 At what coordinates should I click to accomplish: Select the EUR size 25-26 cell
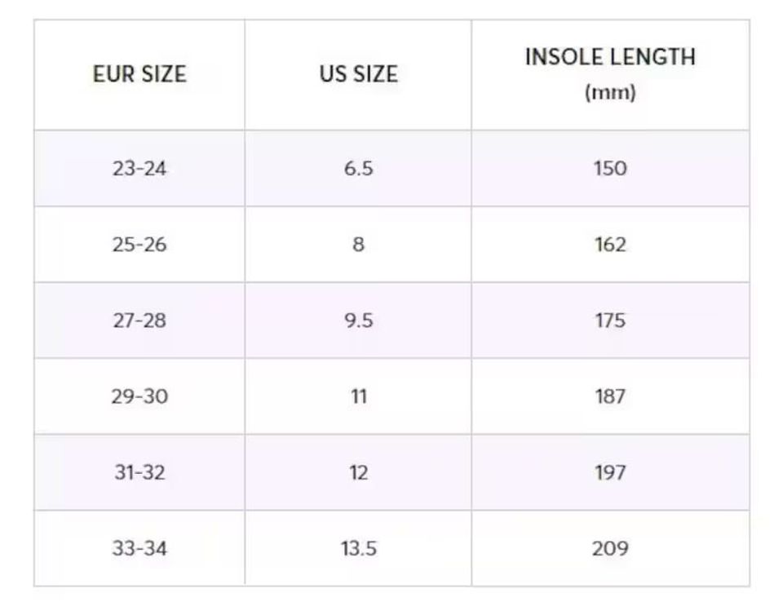coord(139,245)
